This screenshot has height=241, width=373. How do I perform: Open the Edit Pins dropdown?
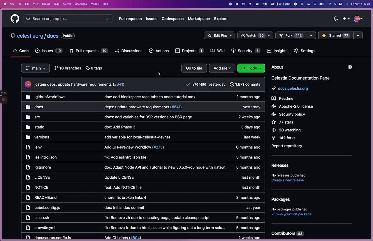point(219,36)
